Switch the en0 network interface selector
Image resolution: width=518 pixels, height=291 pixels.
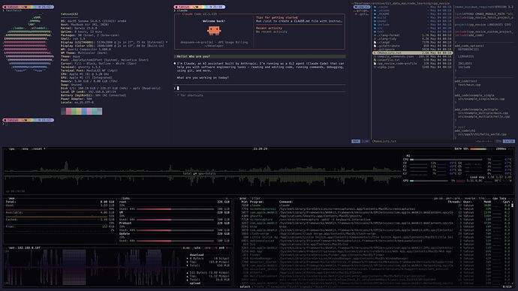pos(221,247)
